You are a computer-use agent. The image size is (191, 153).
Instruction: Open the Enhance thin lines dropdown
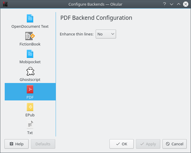106,34
